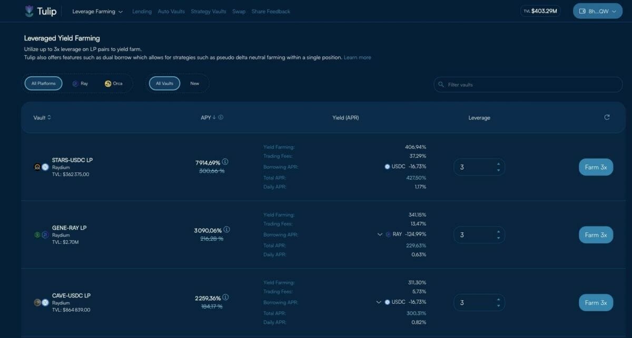The width and height of the screenshot is (632, 338).
Task: Click the Tulip logo icon
Action: [29, 11]
